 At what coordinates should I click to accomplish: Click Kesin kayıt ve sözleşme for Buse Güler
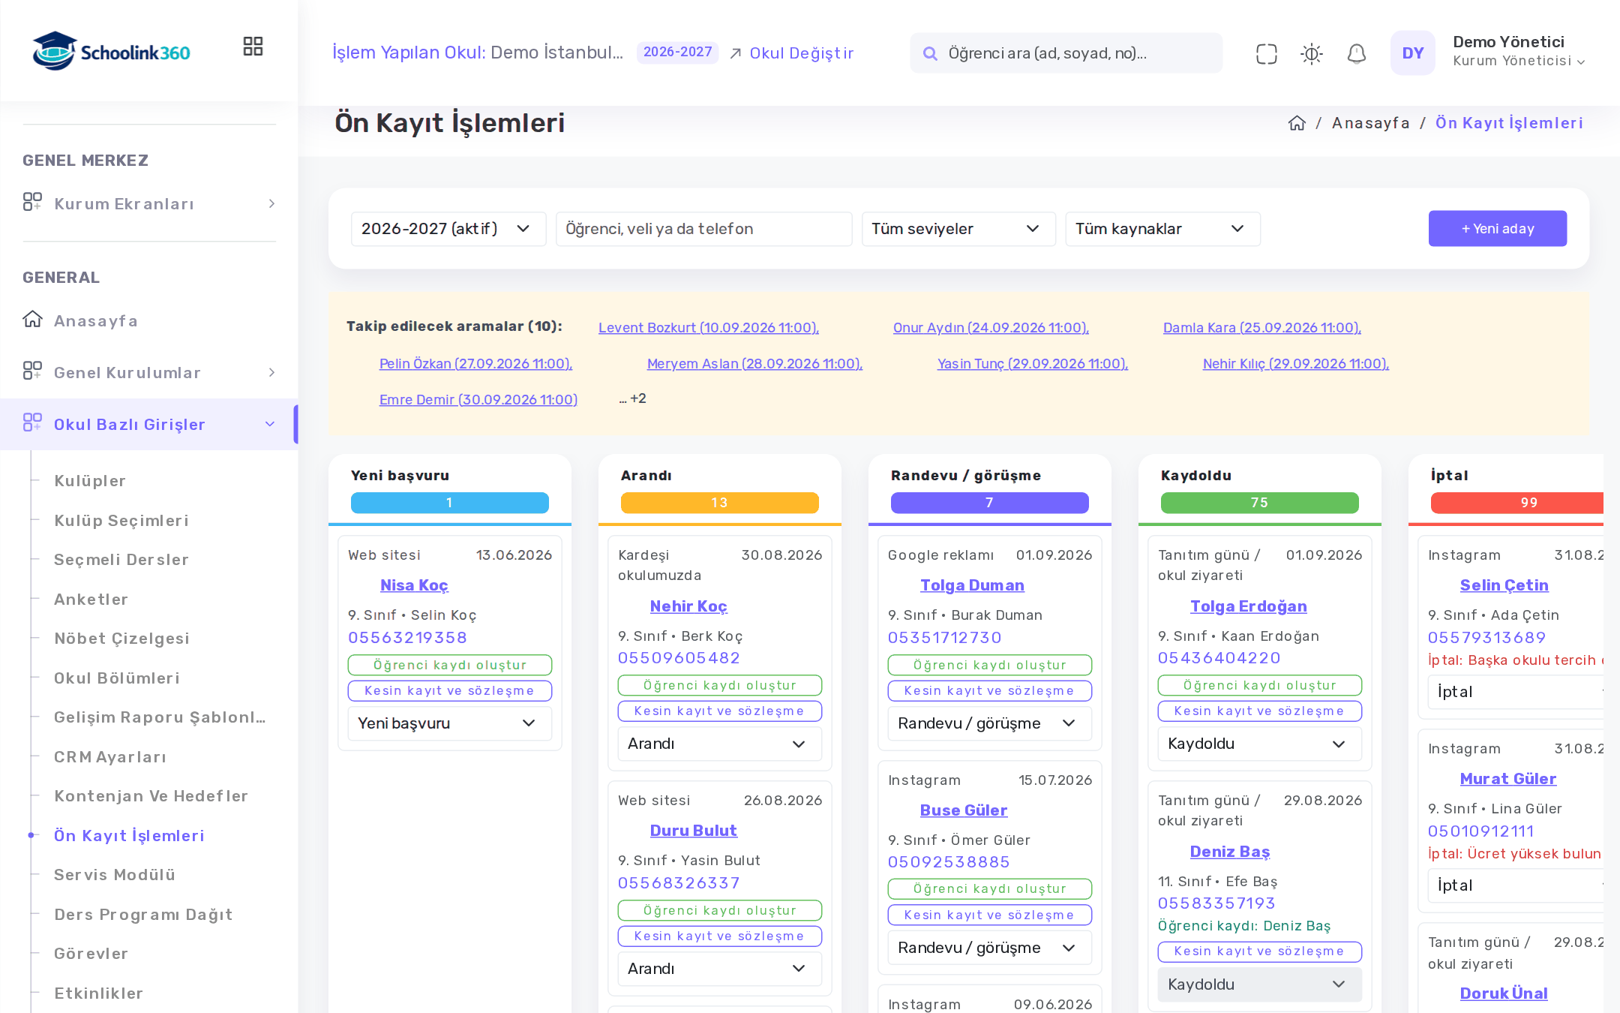(x=989, y=915)
